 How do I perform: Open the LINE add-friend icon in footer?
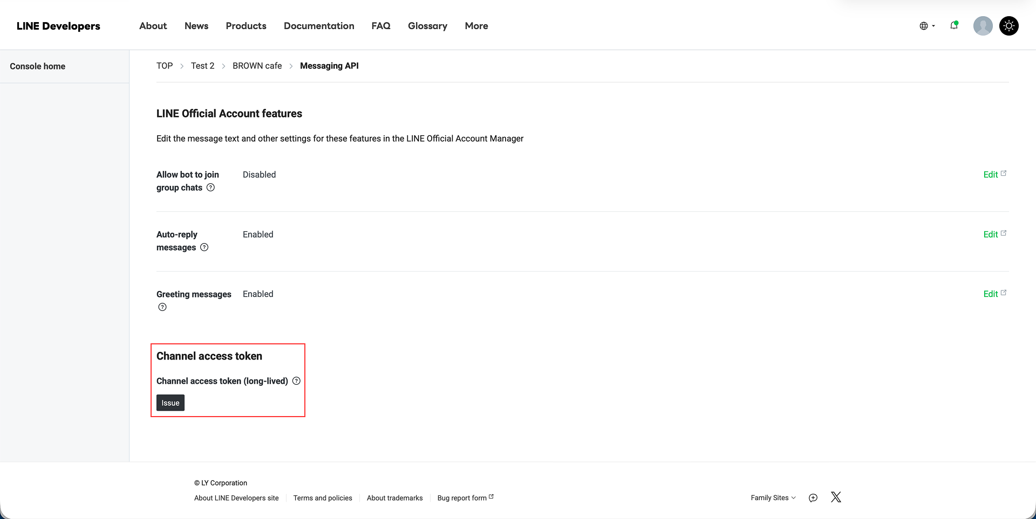click(813, 497)
